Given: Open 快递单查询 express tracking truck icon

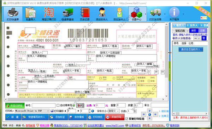Looking at the screenshot, I should (67, 14).
